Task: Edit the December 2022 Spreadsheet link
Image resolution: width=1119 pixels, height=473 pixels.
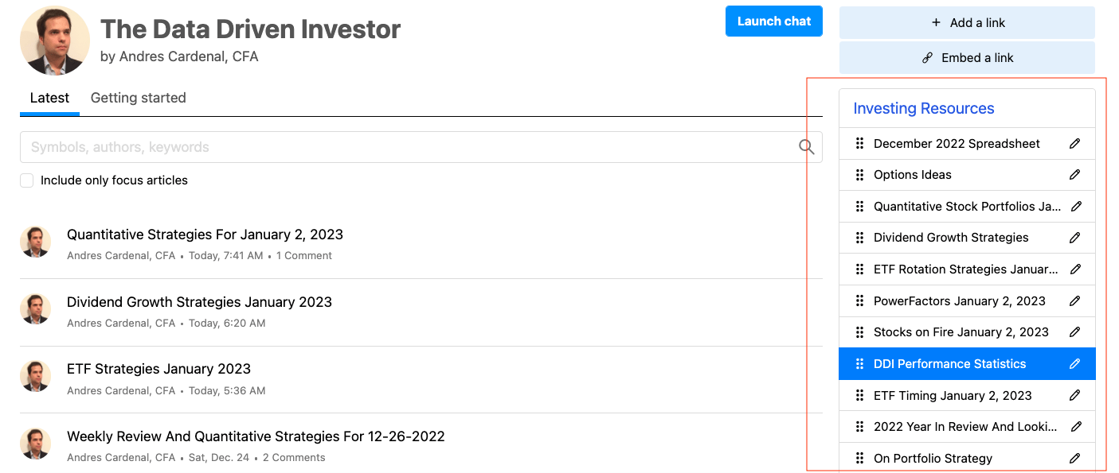Action: pos(1075,143)
